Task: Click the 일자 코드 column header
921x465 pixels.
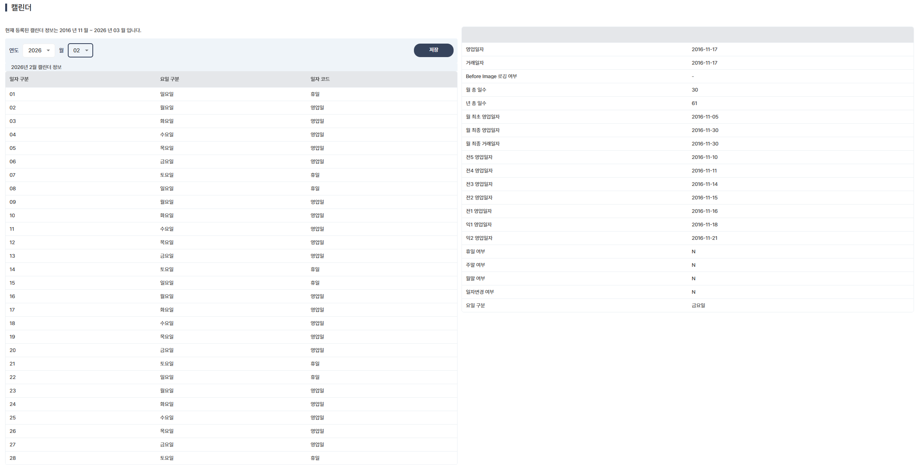Action: (320, 79)
